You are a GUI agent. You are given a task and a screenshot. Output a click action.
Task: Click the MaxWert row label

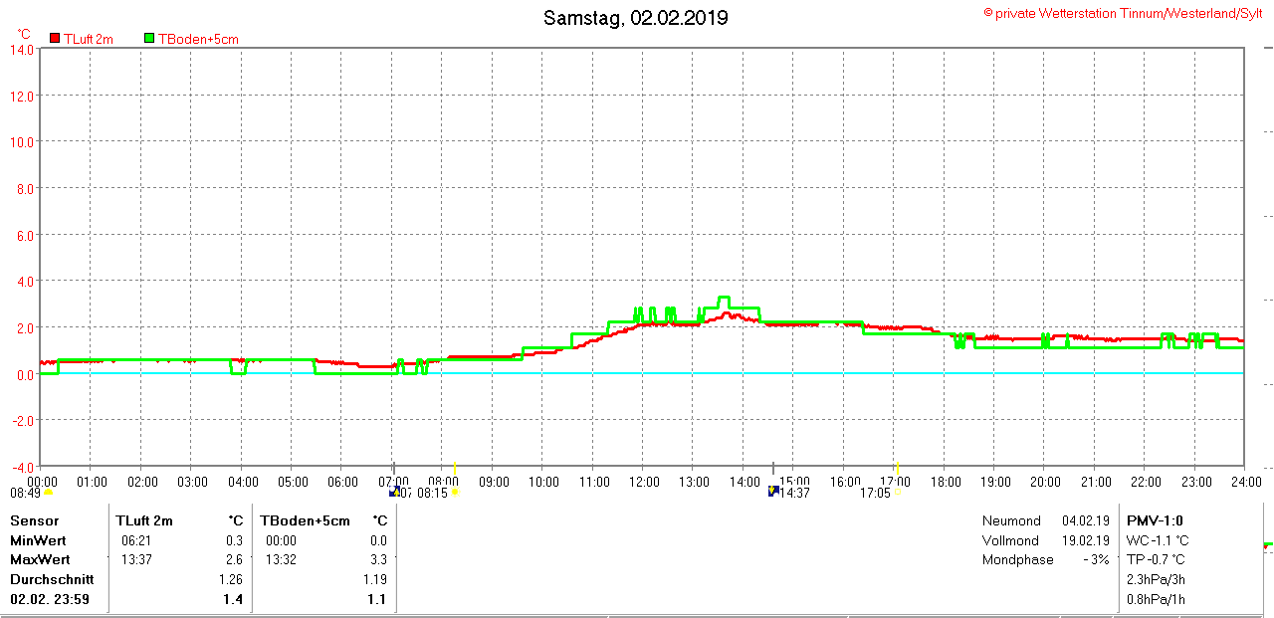point(39,559)
